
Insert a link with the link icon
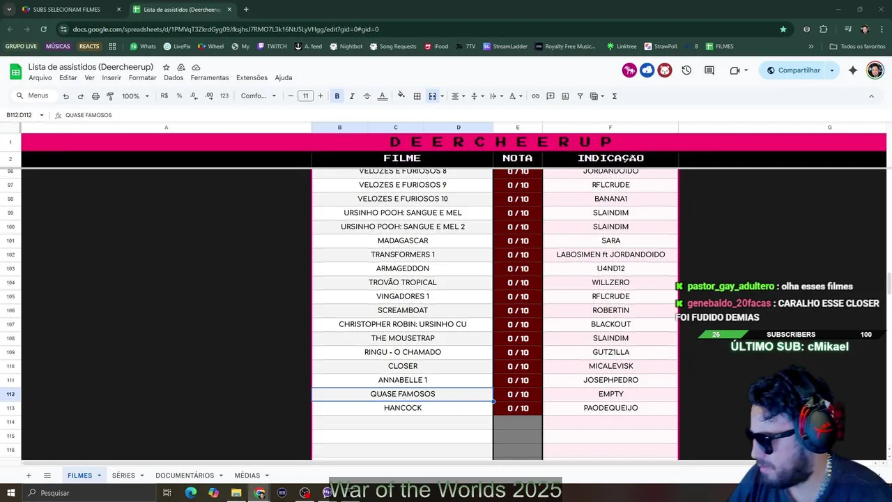click(535, 96)
